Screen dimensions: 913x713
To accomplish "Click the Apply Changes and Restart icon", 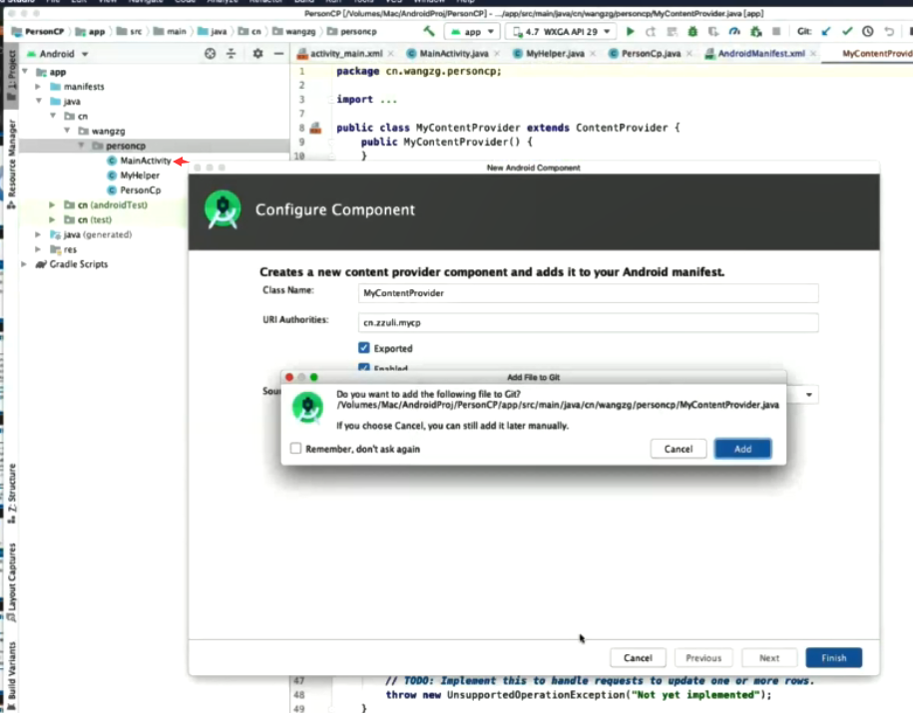I will [651, 32].
